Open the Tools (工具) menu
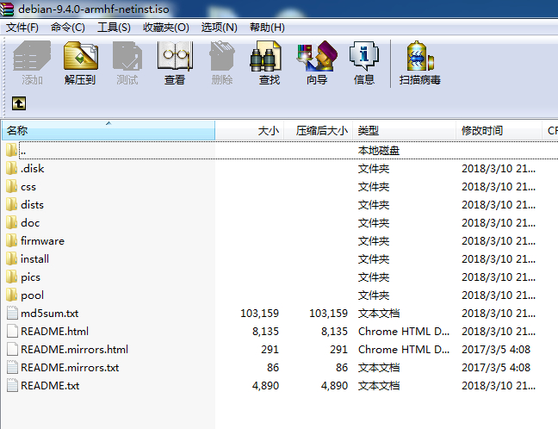The image size is (558, 429). pos(114,28)
